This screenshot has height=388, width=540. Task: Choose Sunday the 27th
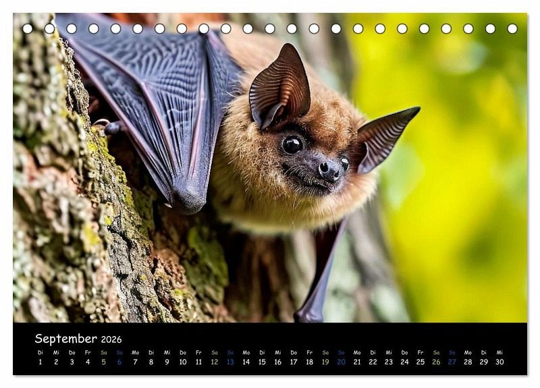point(452,362)
